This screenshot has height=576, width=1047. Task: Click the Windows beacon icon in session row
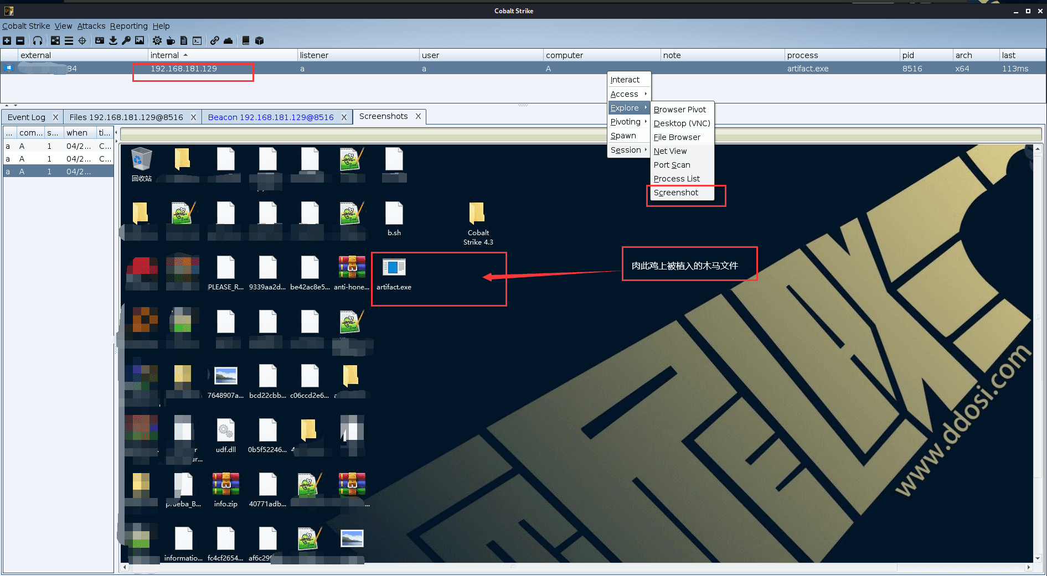(x=9, y=68)
